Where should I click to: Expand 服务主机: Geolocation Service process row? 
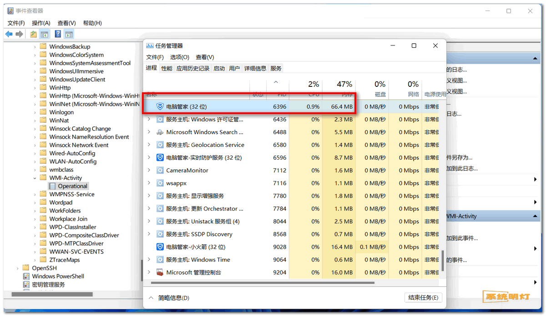pyautogui.click(x=149, y=145)
